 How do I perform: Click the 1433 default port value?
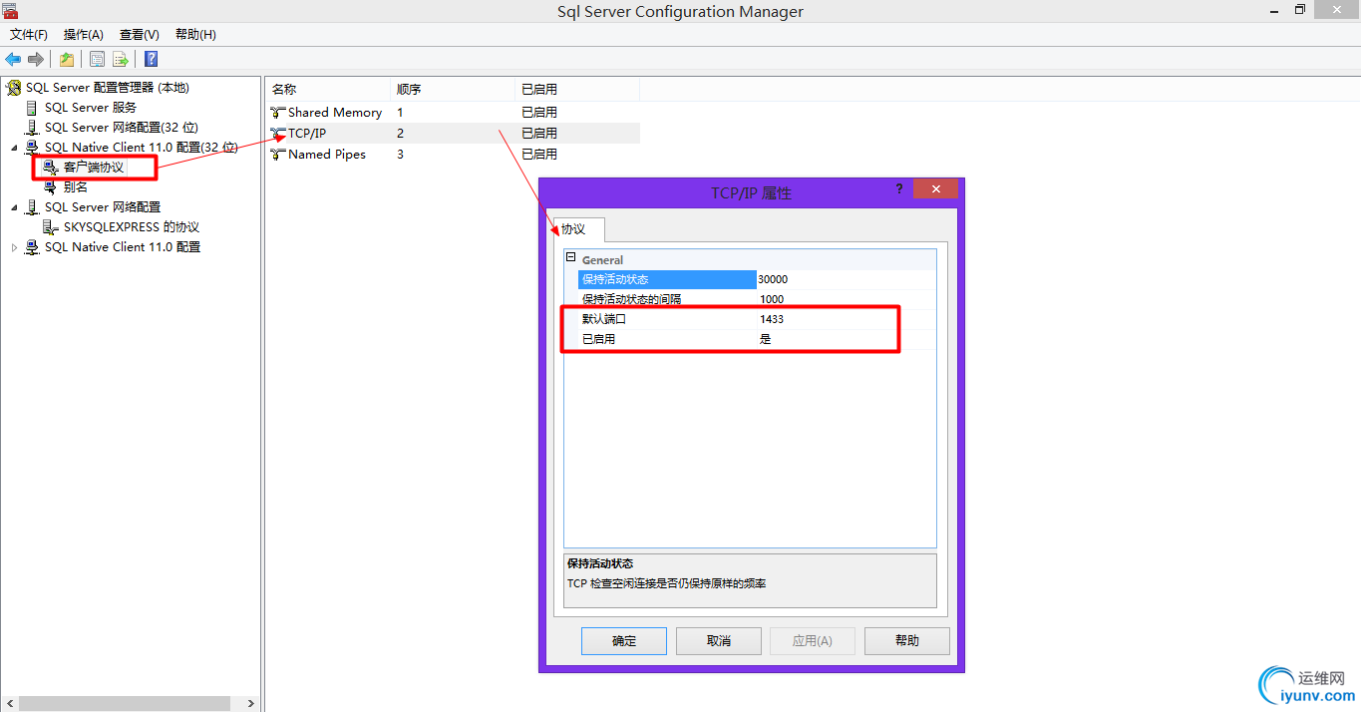pyautogui.click(x=772, y=319)
